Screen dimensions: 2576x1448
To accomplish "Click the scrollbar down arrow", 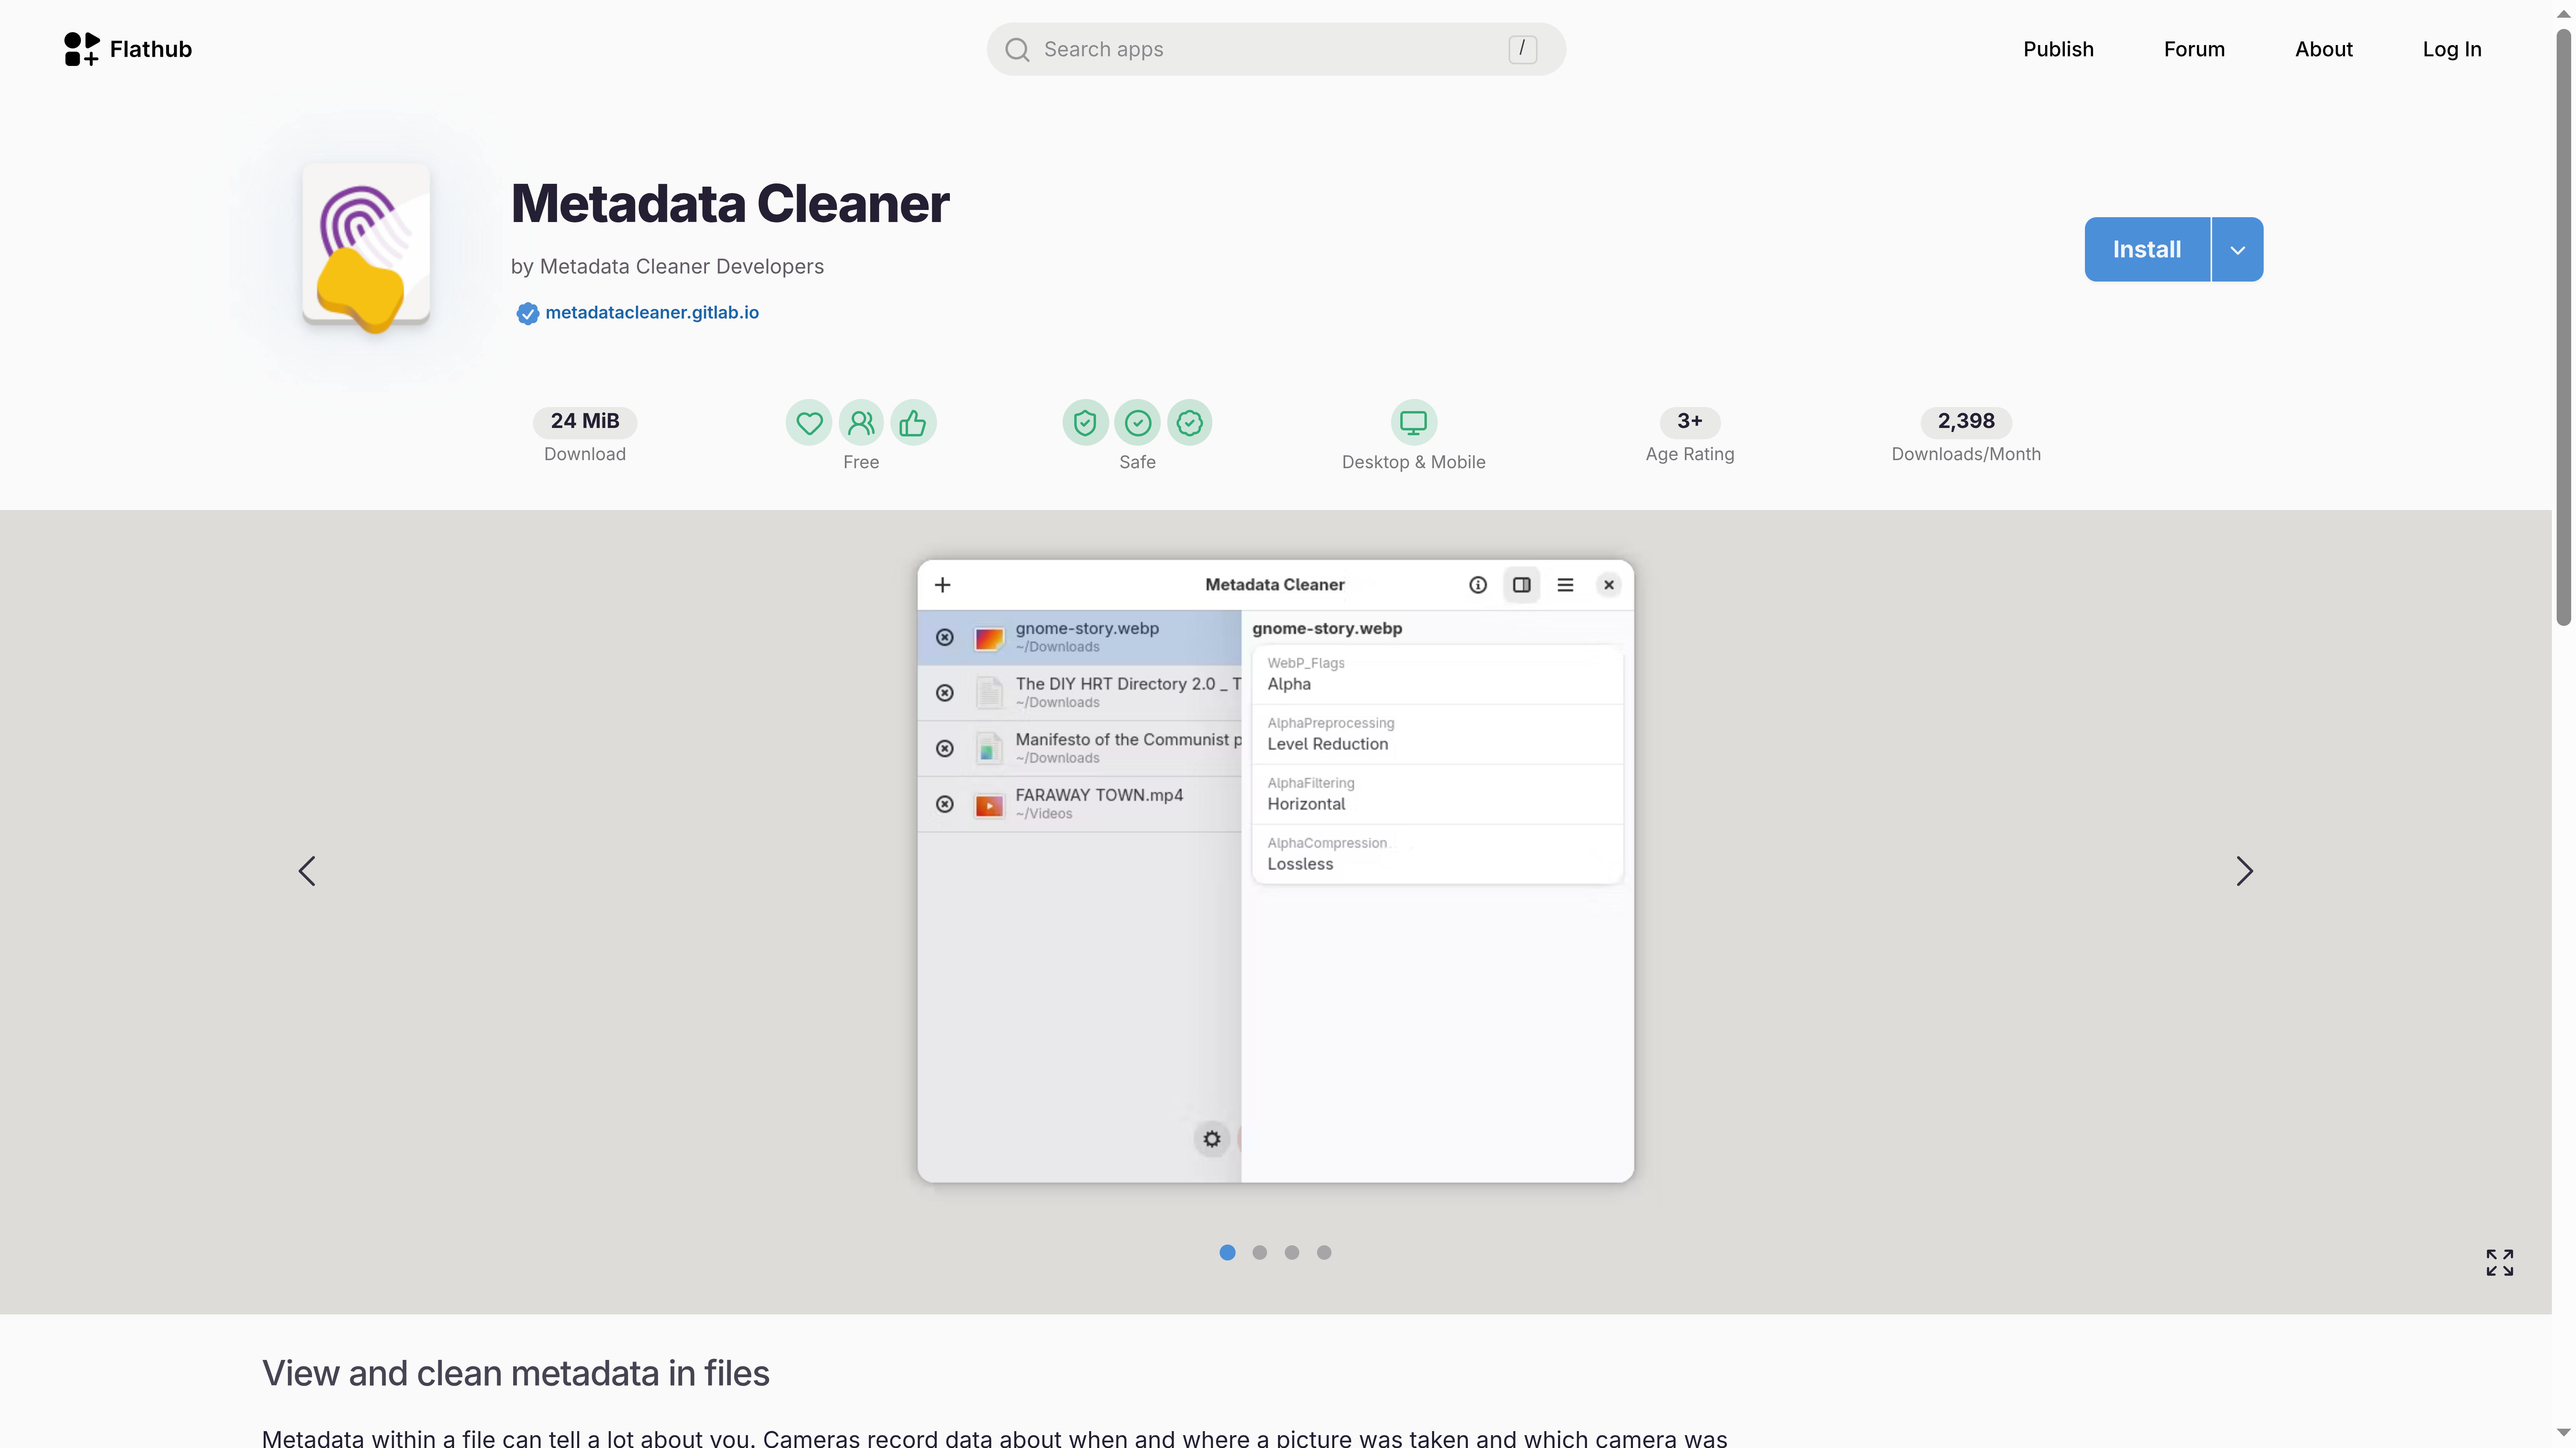I will [x=2563, y=1434].
